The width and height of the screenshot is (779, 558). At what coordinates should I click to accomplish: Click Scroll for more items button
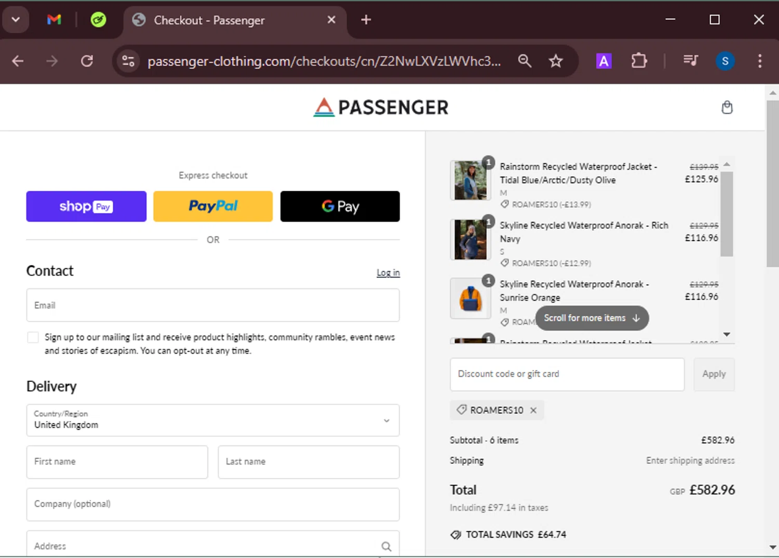pos(592,318)
